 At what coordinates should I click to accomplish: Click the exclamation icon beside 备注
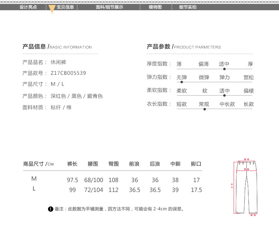(x=51, y=209)
